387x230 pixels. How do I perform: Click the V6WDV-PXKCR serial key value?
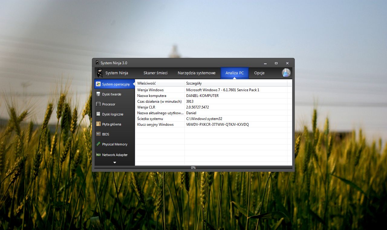click(x=217, y=125)
